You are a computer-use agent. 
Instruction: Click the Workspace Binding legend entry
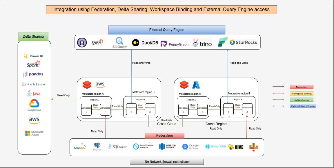(x=302, y=93)
